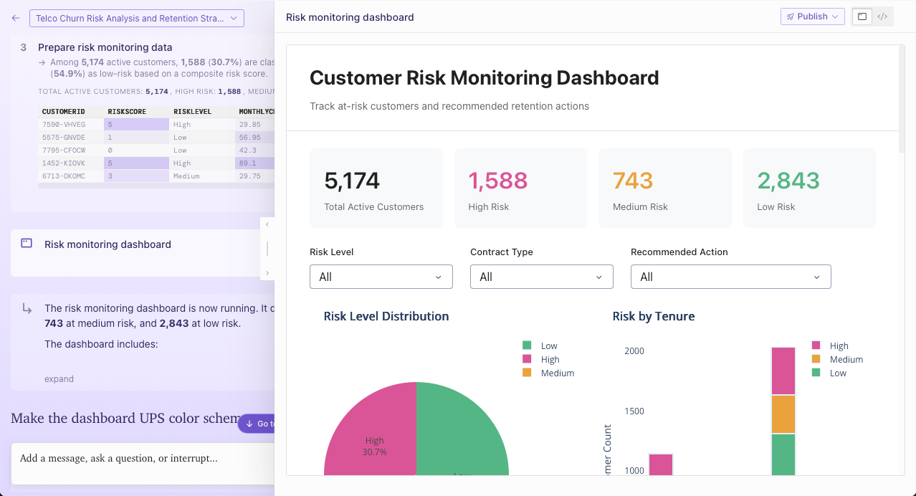The width and height of the screenshot is (916, 496).
Task: Click the Customer Risk Monitoring Dashboard heading
Action: click(485, 77)
